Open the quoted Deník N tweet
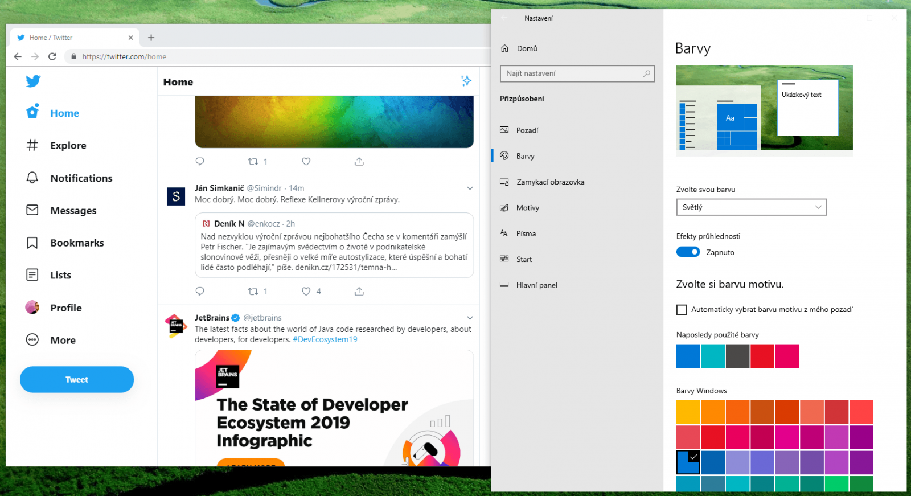 pyautogui.click(x=334, y=245)
